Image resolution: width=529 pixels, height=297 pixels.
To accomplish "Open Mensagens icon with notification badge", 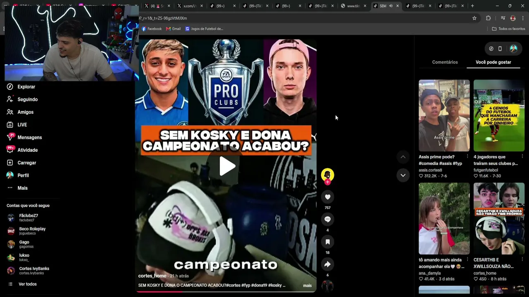I will [10, 137].
